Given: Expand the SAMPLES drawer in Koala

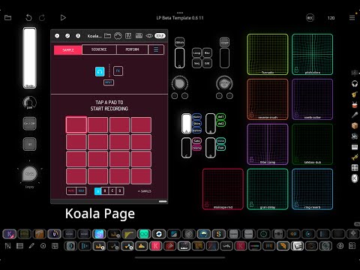Looking at the screenshot, I should point(145,191).
